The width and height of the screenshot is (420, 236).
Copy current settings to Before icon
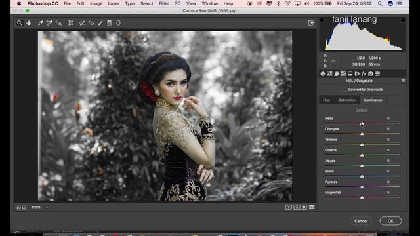[304, 207]
